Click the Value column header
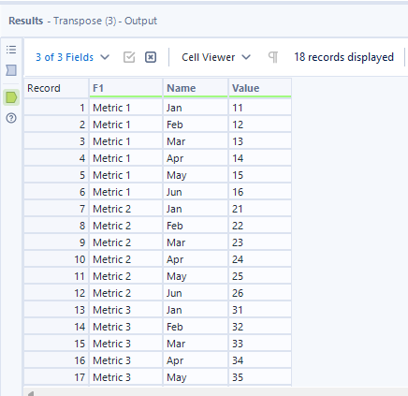 coord(260,88)
